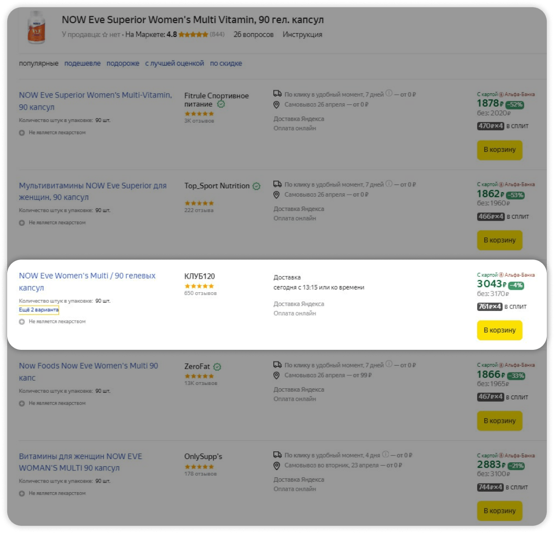Add the КЛУБ120 offer to cart

499,330
